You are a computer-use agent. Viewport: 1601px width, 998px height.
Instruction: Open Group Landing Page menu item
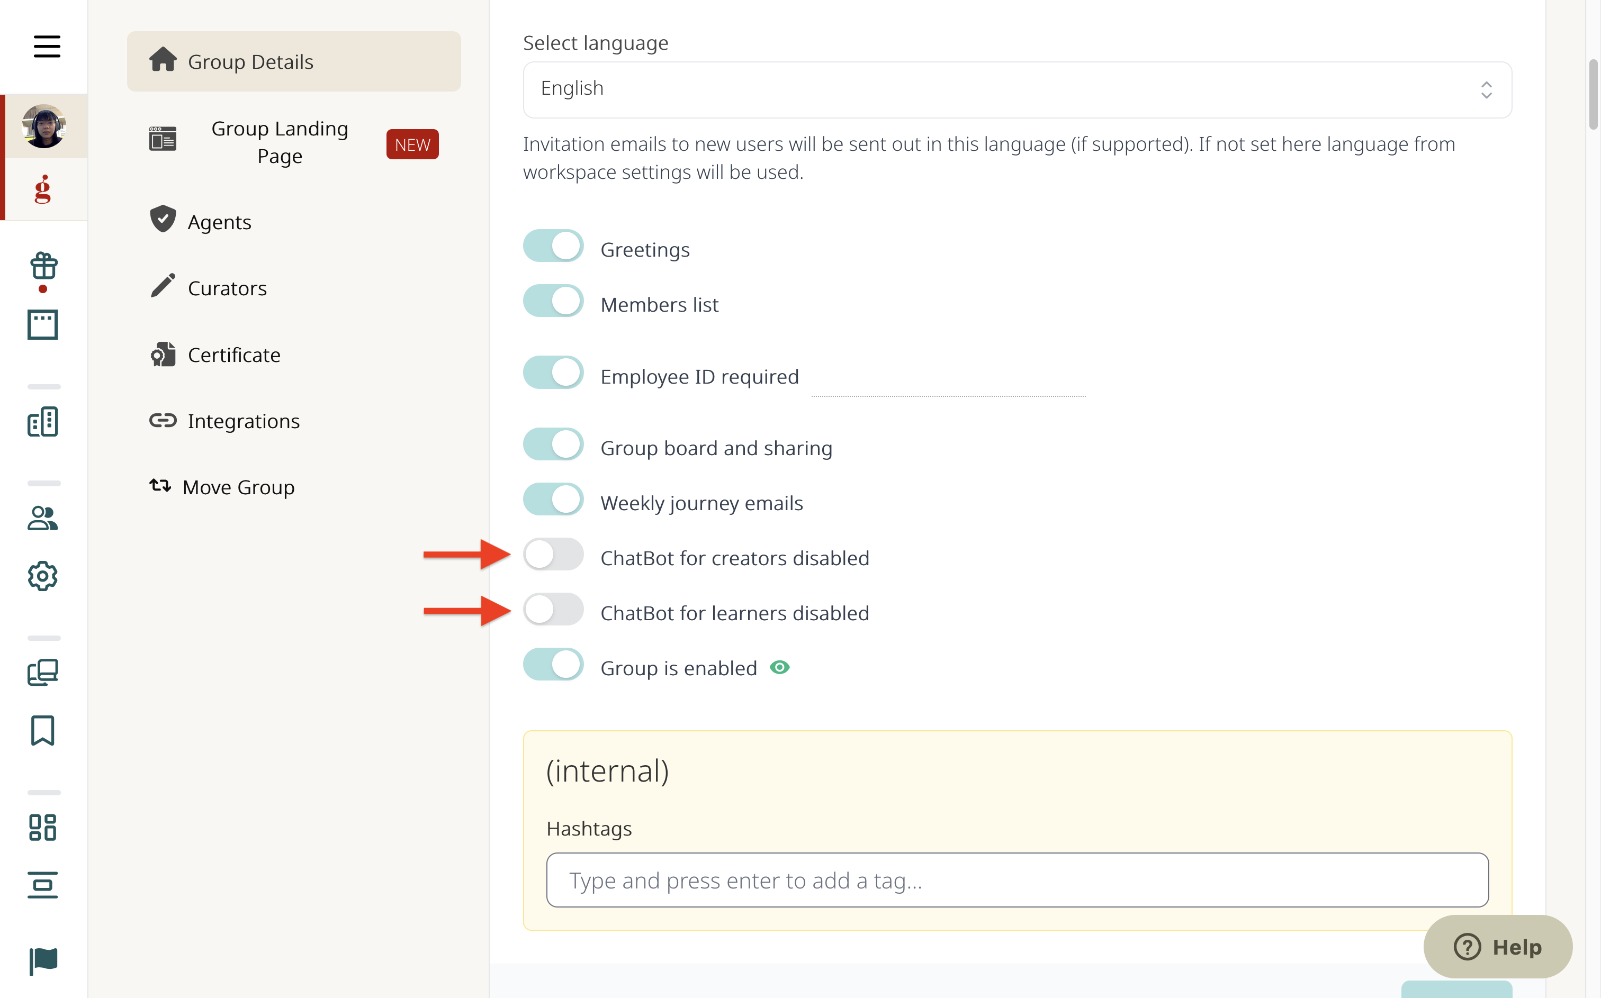coord(294,142)
